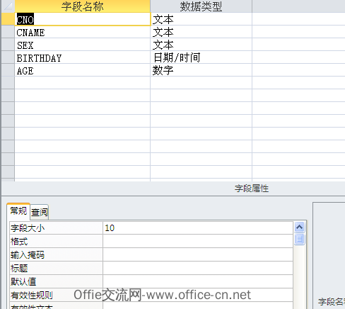Click the select-all corner box of the grid
Screen dimensions: 345x309
pos(8,6)
